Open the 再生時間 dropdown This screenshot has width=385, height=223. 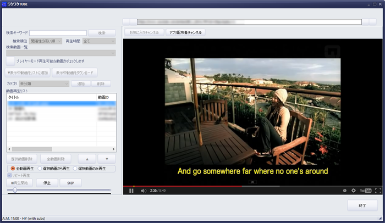[98, 41]
